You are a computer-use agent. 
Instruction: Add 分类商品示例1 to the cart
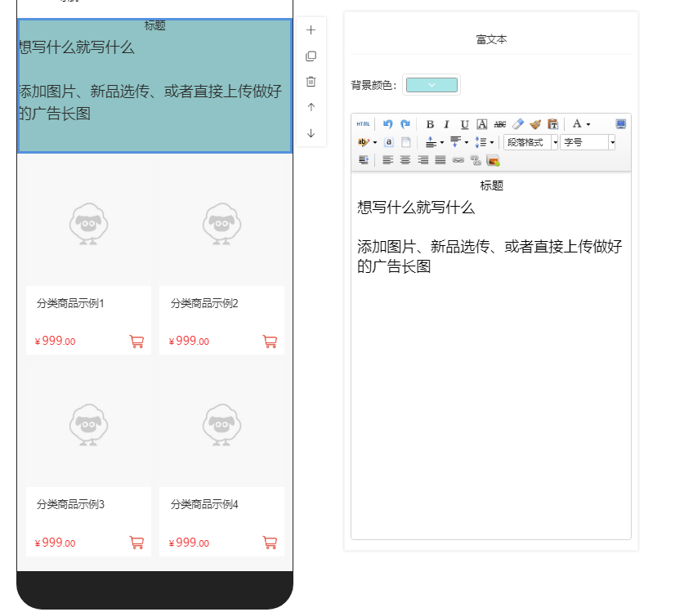coord(136,342)
